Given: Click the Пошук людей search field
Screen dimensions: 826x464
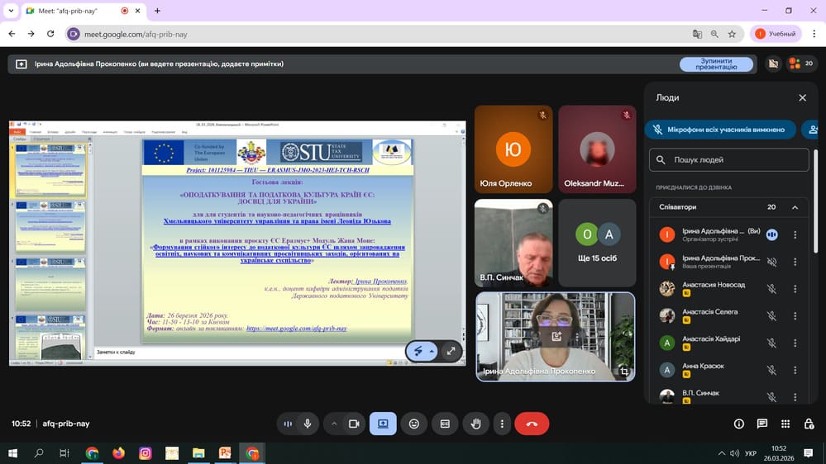Looking at the screenshot, I should 728,159.
